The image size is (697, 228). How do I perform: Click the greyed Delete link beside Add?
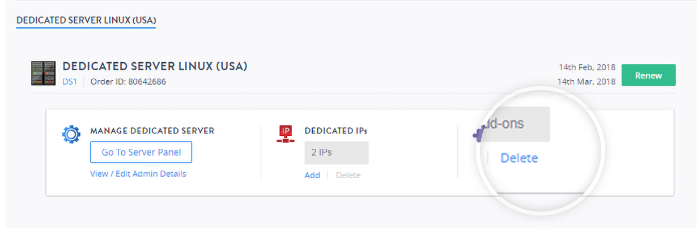[x=348, y=175]
